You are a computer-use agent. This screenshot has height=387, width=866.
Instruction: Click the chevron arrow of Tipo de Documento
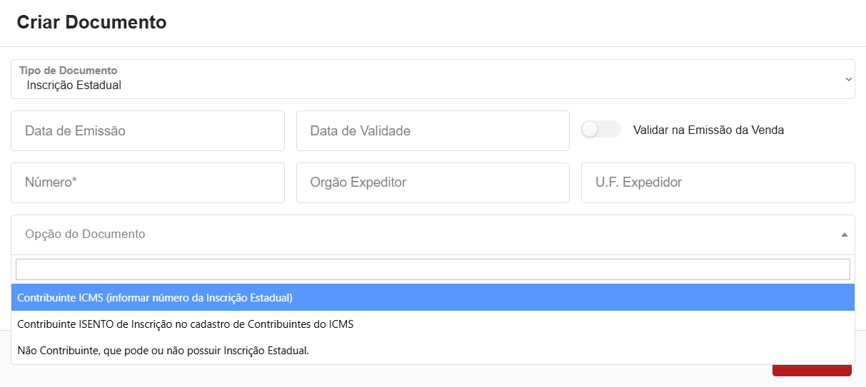click(848, 79)
